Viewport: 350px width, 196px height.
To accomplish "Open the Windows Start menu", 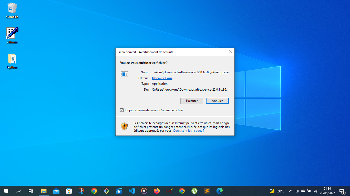I will (6, 191).
